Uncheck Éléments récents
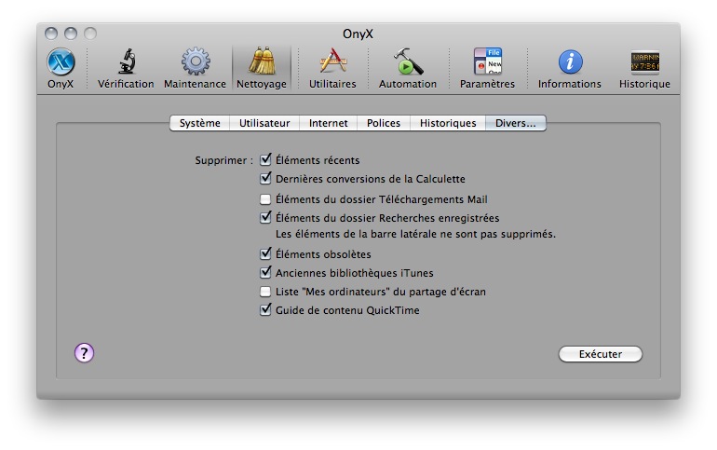717x450 pixels. pyautogui.click(x=265, y=159)
